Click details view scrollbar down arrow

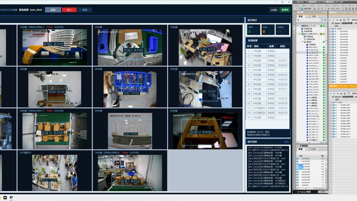pyautogui.click(x=326, y=186)
